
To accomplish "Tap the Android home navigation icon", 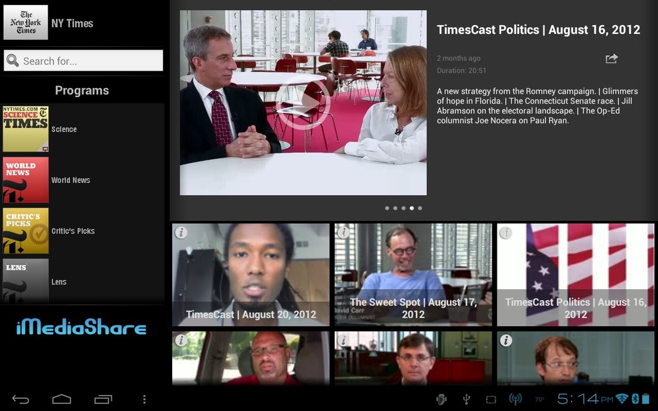I will pyautogui.click(x=61, y=399).
